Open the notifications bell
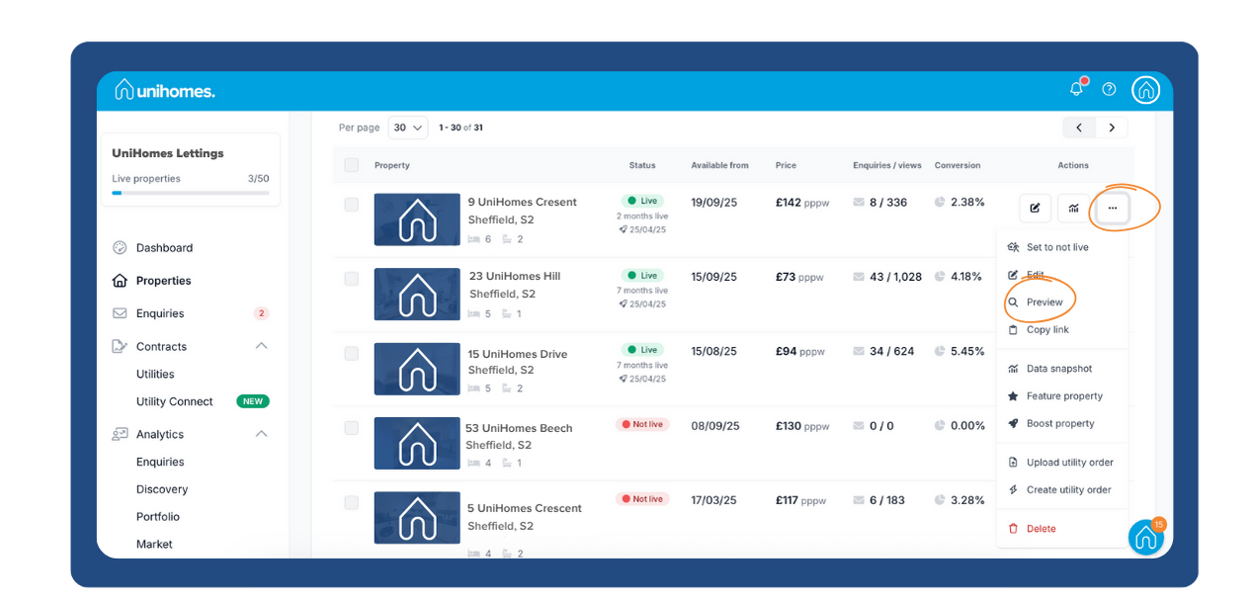 coord(1076,89)
